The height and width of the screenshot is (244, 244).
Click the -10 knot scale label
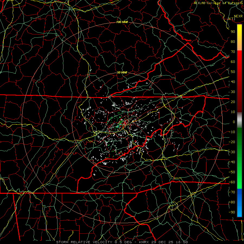coord(232,132)
